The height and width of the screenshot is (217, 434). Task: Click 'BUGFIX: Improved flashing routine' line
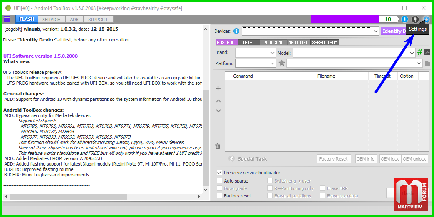click(x=39, y=169)
